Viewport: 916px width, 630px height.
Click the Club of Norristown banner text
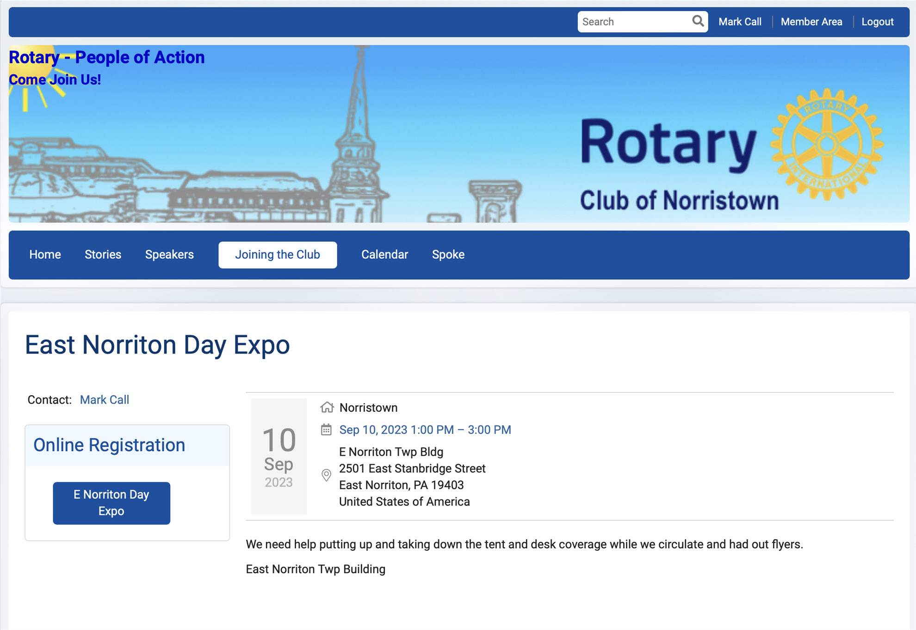(x=680, y=201)
